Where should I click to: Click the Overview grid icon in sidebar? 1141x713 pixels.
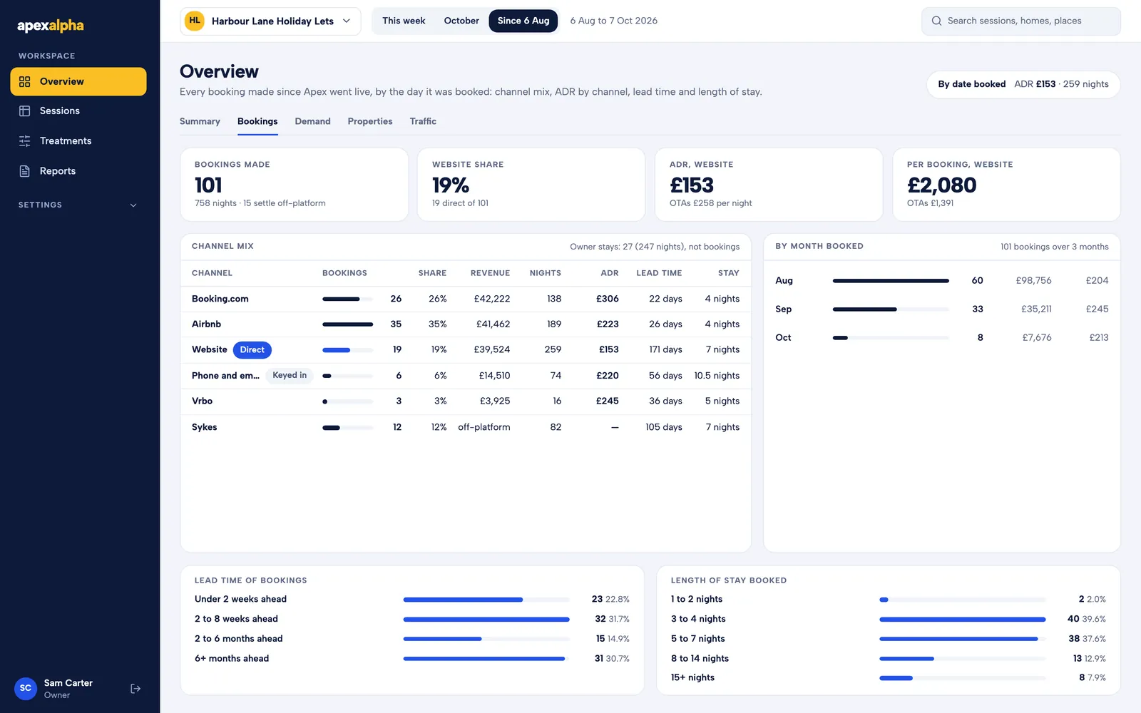click(x=25, y=81)
